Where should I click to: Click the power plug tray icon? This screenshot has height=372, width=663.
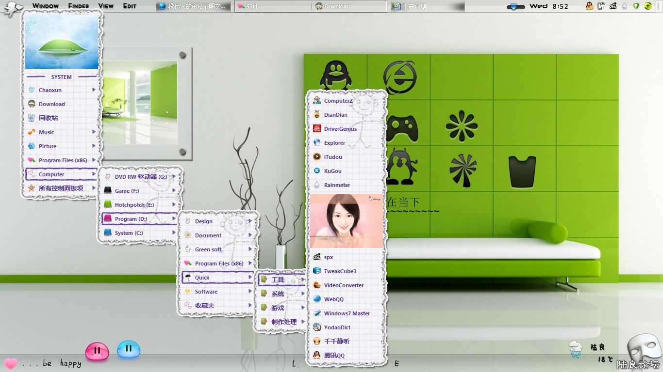point(601,6)
